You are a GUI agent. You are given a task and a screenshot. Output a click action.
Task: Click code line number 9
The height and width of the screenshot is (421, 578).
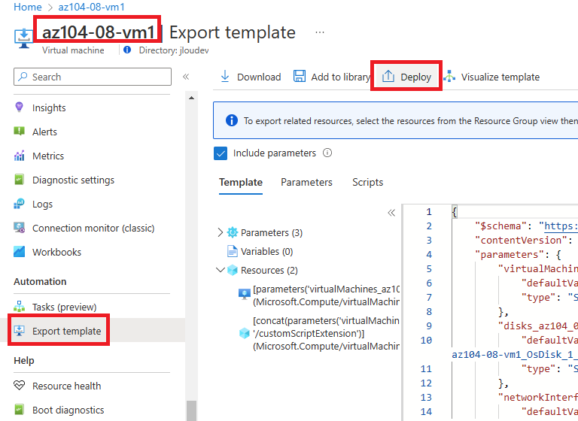pyautogui.click(x=429, y=326)
